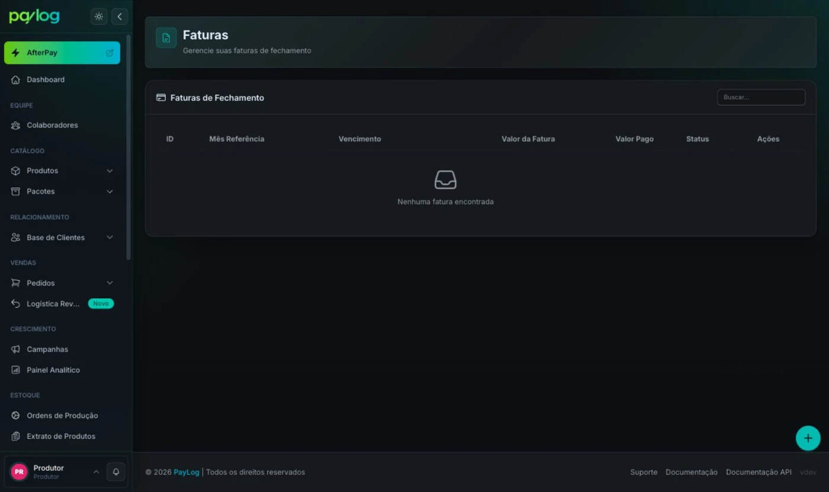This screenshot has width=829, height=492.
Task: Click the Faturas document header icon
Action: pyautogui.click(x=166, y=38)
